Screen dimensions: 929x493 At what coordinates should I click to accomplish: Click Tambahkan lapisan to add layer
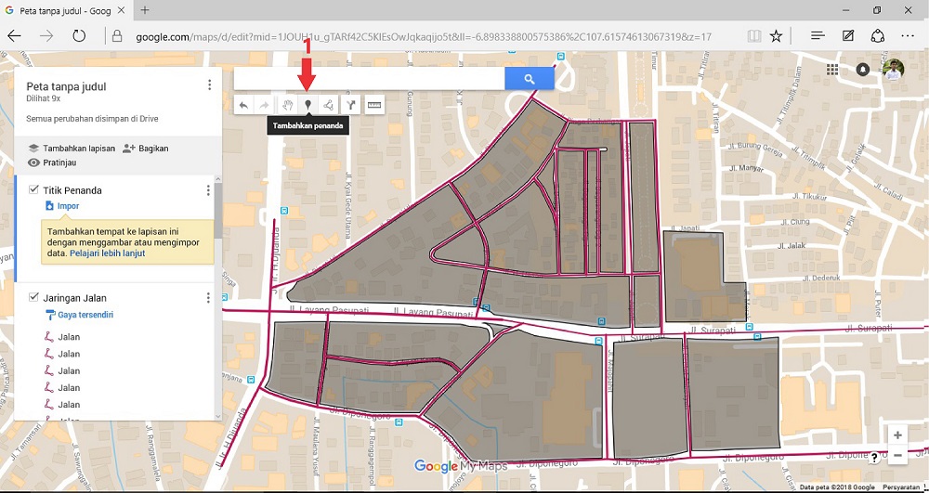(72, 149)
